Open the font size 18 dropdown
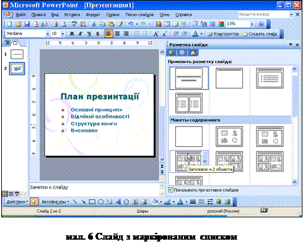 [63, 34]
